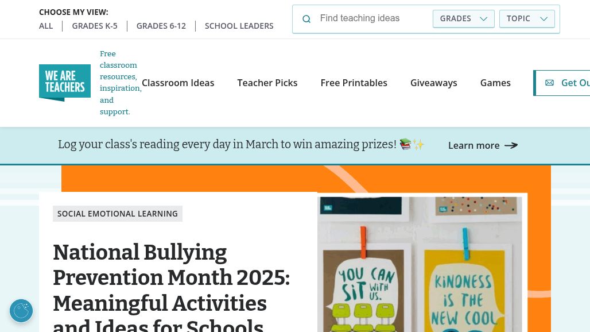Expand the Grades dropdown
This screenshot has width=590, height=332.
[463, 18]
